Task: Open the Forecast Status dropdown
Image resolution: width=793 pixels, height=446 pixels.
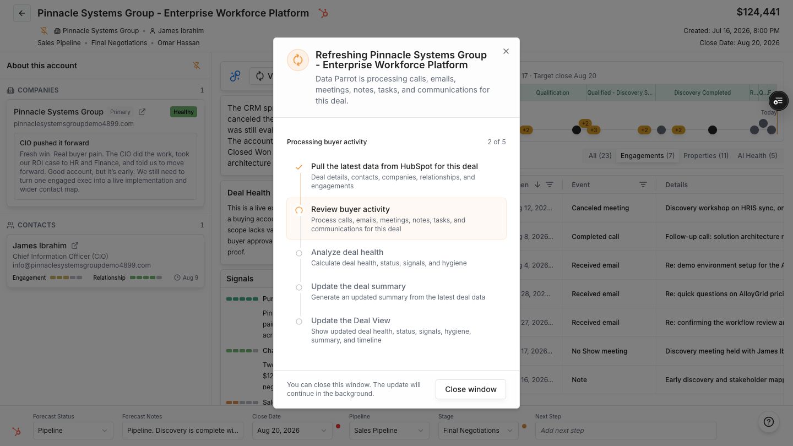Action: (x=73, y=431)
